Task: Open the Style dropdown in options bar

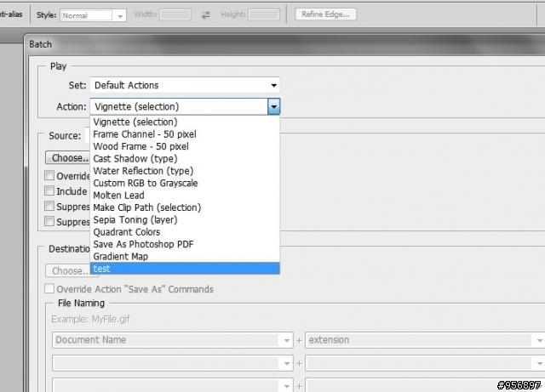Action: [x=93, y=15]
